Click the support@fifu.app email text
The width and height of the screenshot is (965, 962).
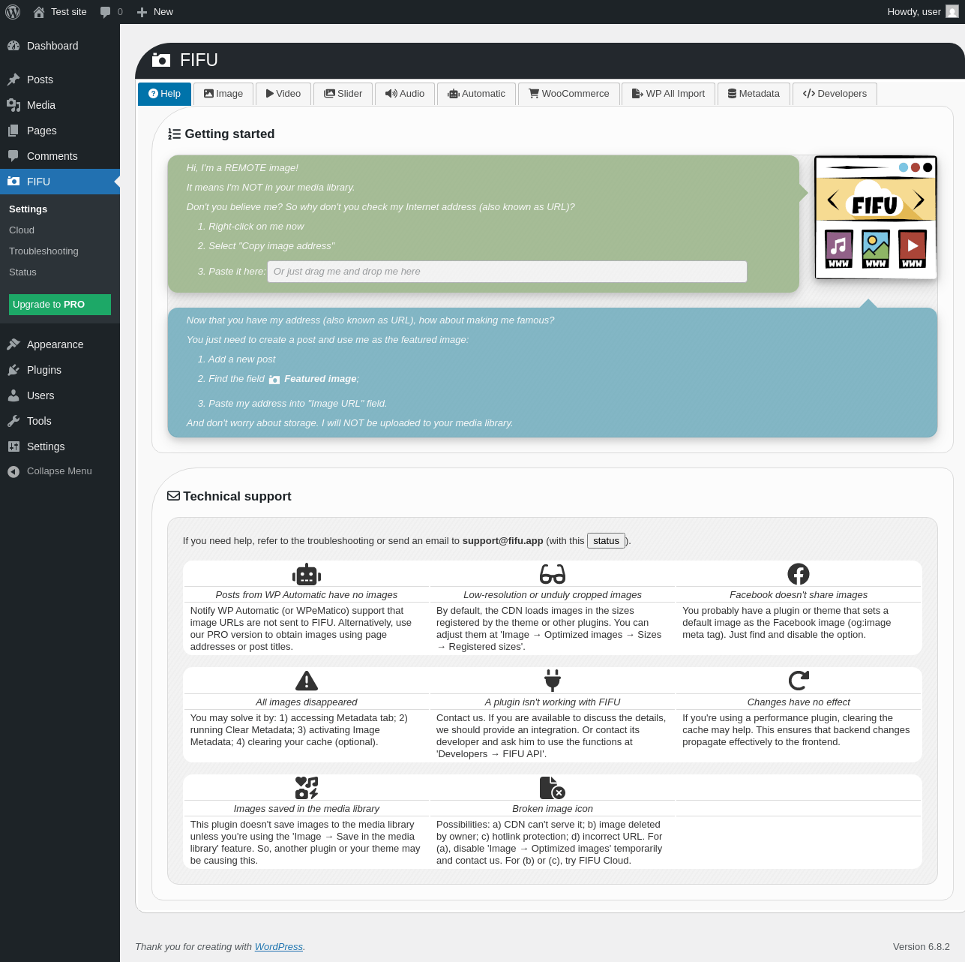[502, 541]
